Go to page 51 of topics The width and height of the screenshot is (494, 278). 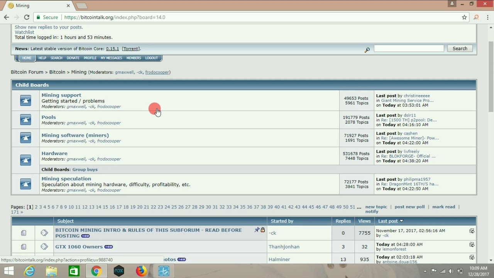click(352, 207)
